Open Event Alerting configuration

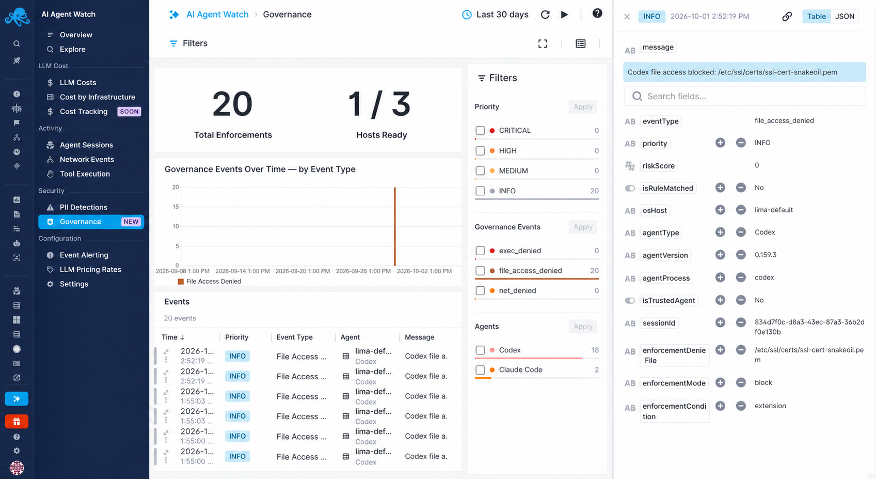pyautogui.click(x=84, y=255)
